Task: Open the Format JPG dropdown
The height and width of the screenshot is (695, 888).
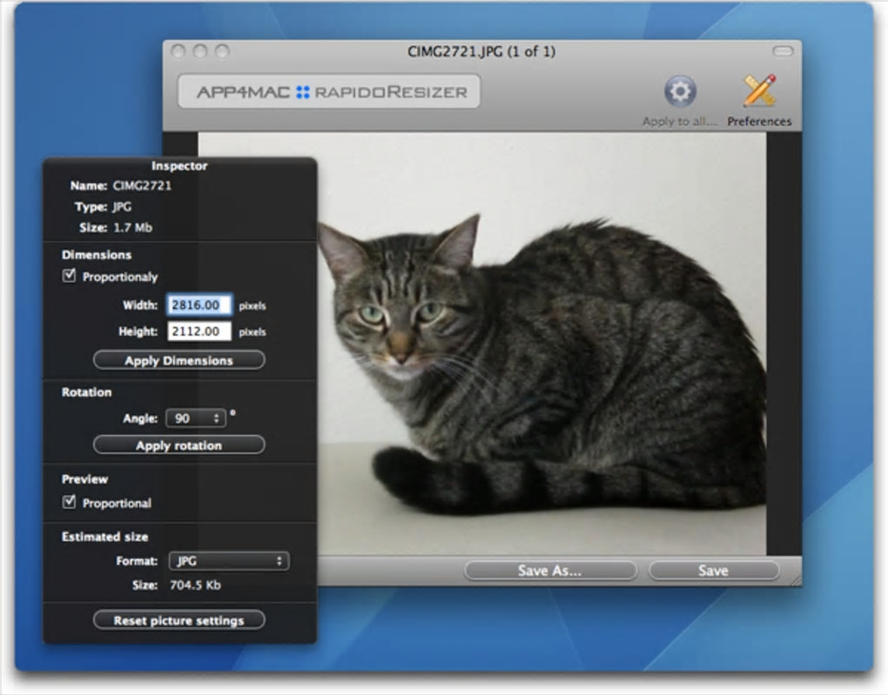Action: 229,561
